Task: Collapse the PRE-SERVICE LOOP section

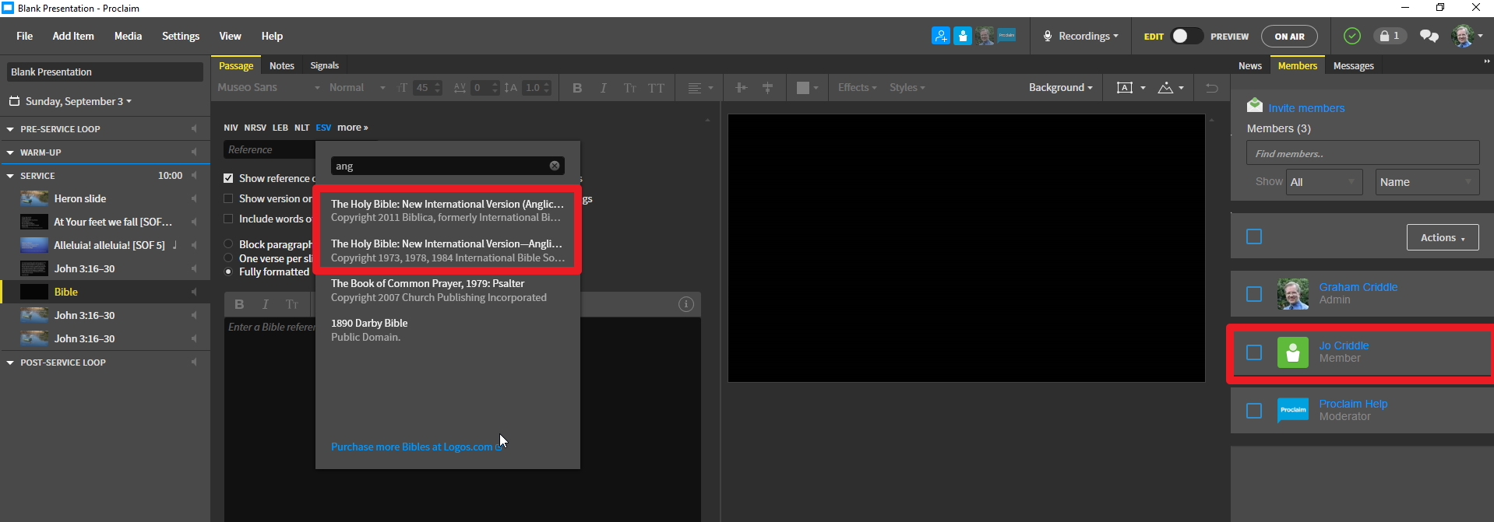Action: [10, 129]
